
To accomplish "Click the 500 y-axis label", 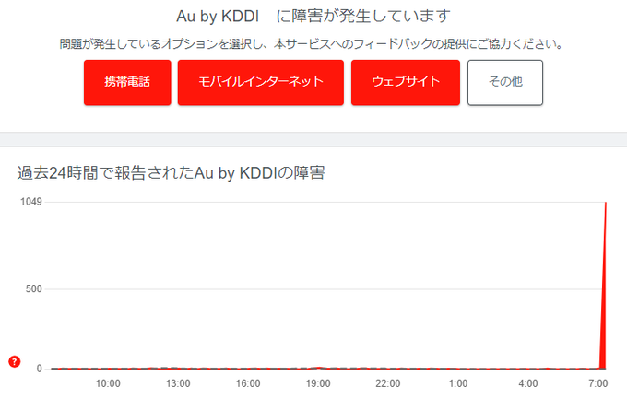I will tap(33, 288).
